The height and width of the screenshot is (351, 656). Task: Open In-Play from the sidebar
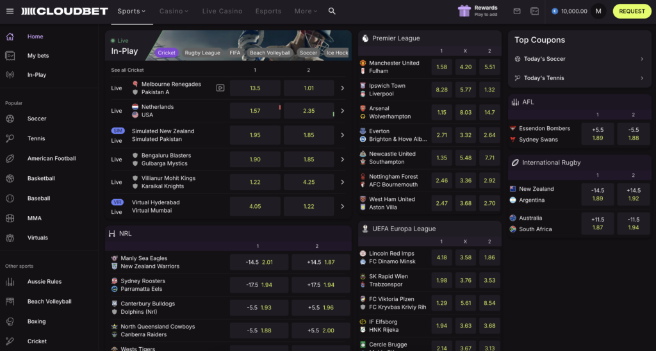(x=36, y=75)
